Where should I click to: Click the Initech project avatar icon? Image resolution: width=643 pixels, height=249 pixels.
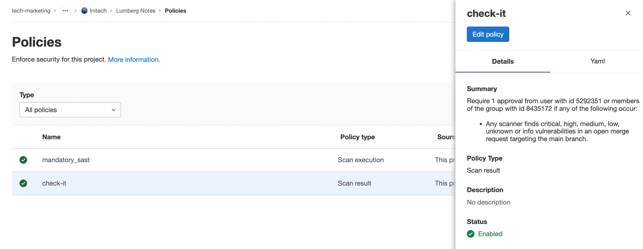click(x=84, y=11)
